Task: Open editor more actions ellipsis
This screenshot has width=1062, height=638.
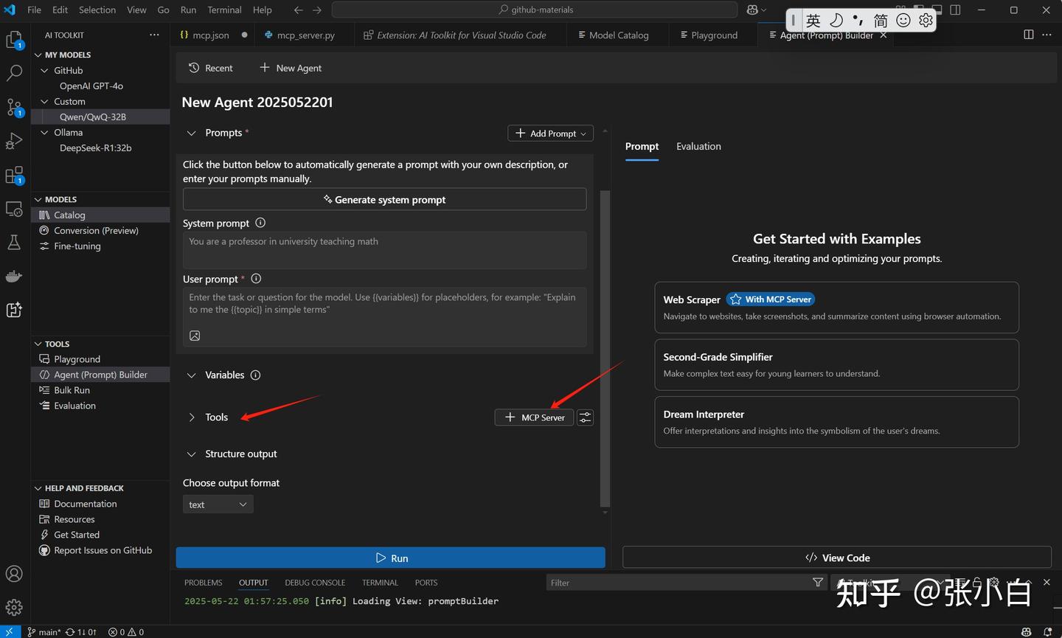Action: pyautogui.click(x=1047, y=35)
